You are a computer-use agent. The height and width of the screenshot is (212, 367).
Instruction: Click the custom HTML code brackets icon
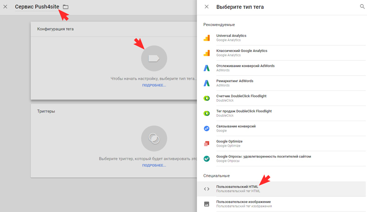tap(207, 189)
